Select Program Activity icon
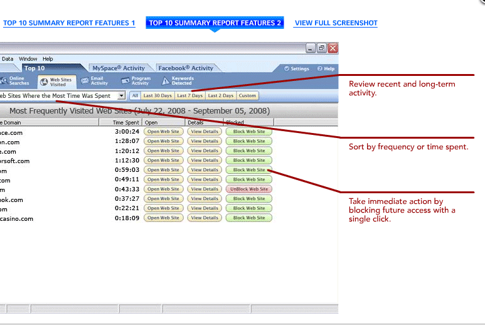 (x=125, y=81)
